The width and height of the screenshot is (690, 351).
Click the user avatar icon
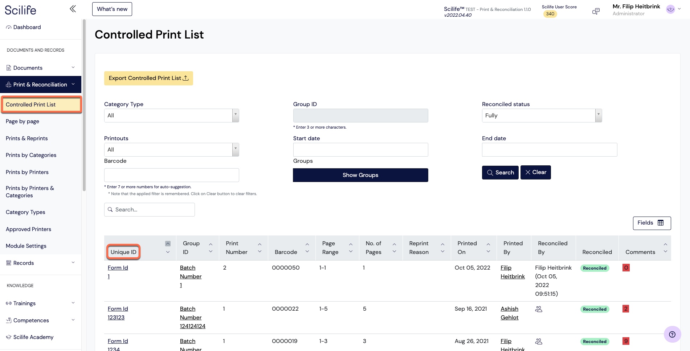[x=670, y=9]
